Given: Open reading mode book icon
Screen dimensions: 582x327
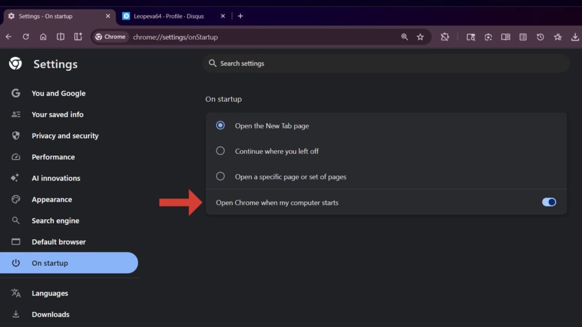Looking at the screenshot, I should (x=505, y=37).
